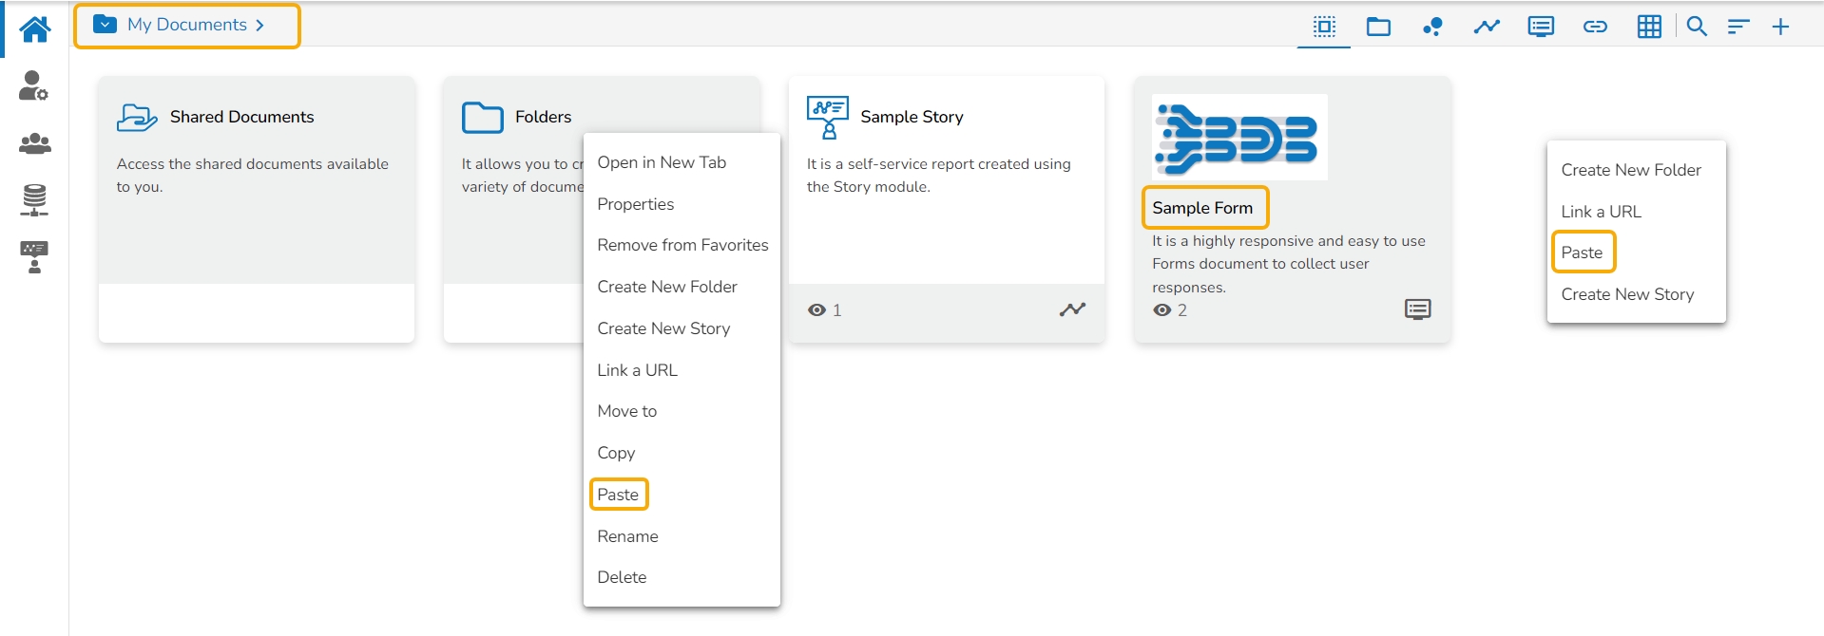Screen dimensions: 1824x636
Task: Click the plus add-new icon
Action: tap(1780, 27)
